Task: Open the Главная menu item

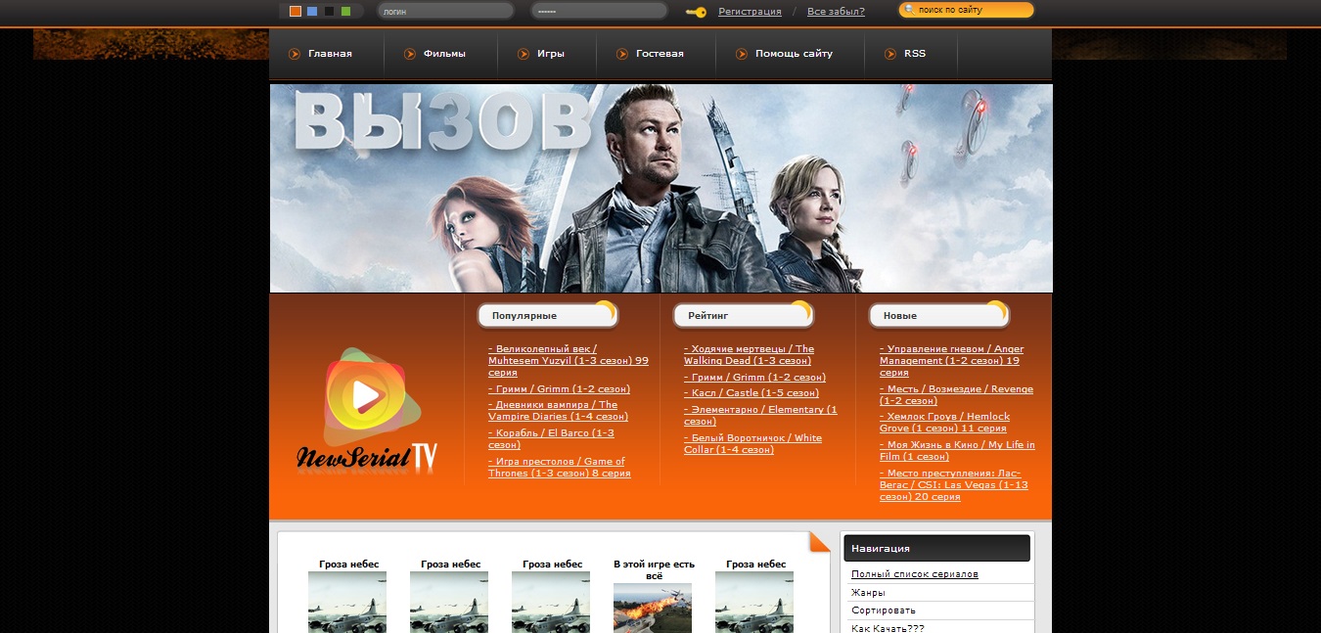Action: pyautogui.click(x=330, y=54)
